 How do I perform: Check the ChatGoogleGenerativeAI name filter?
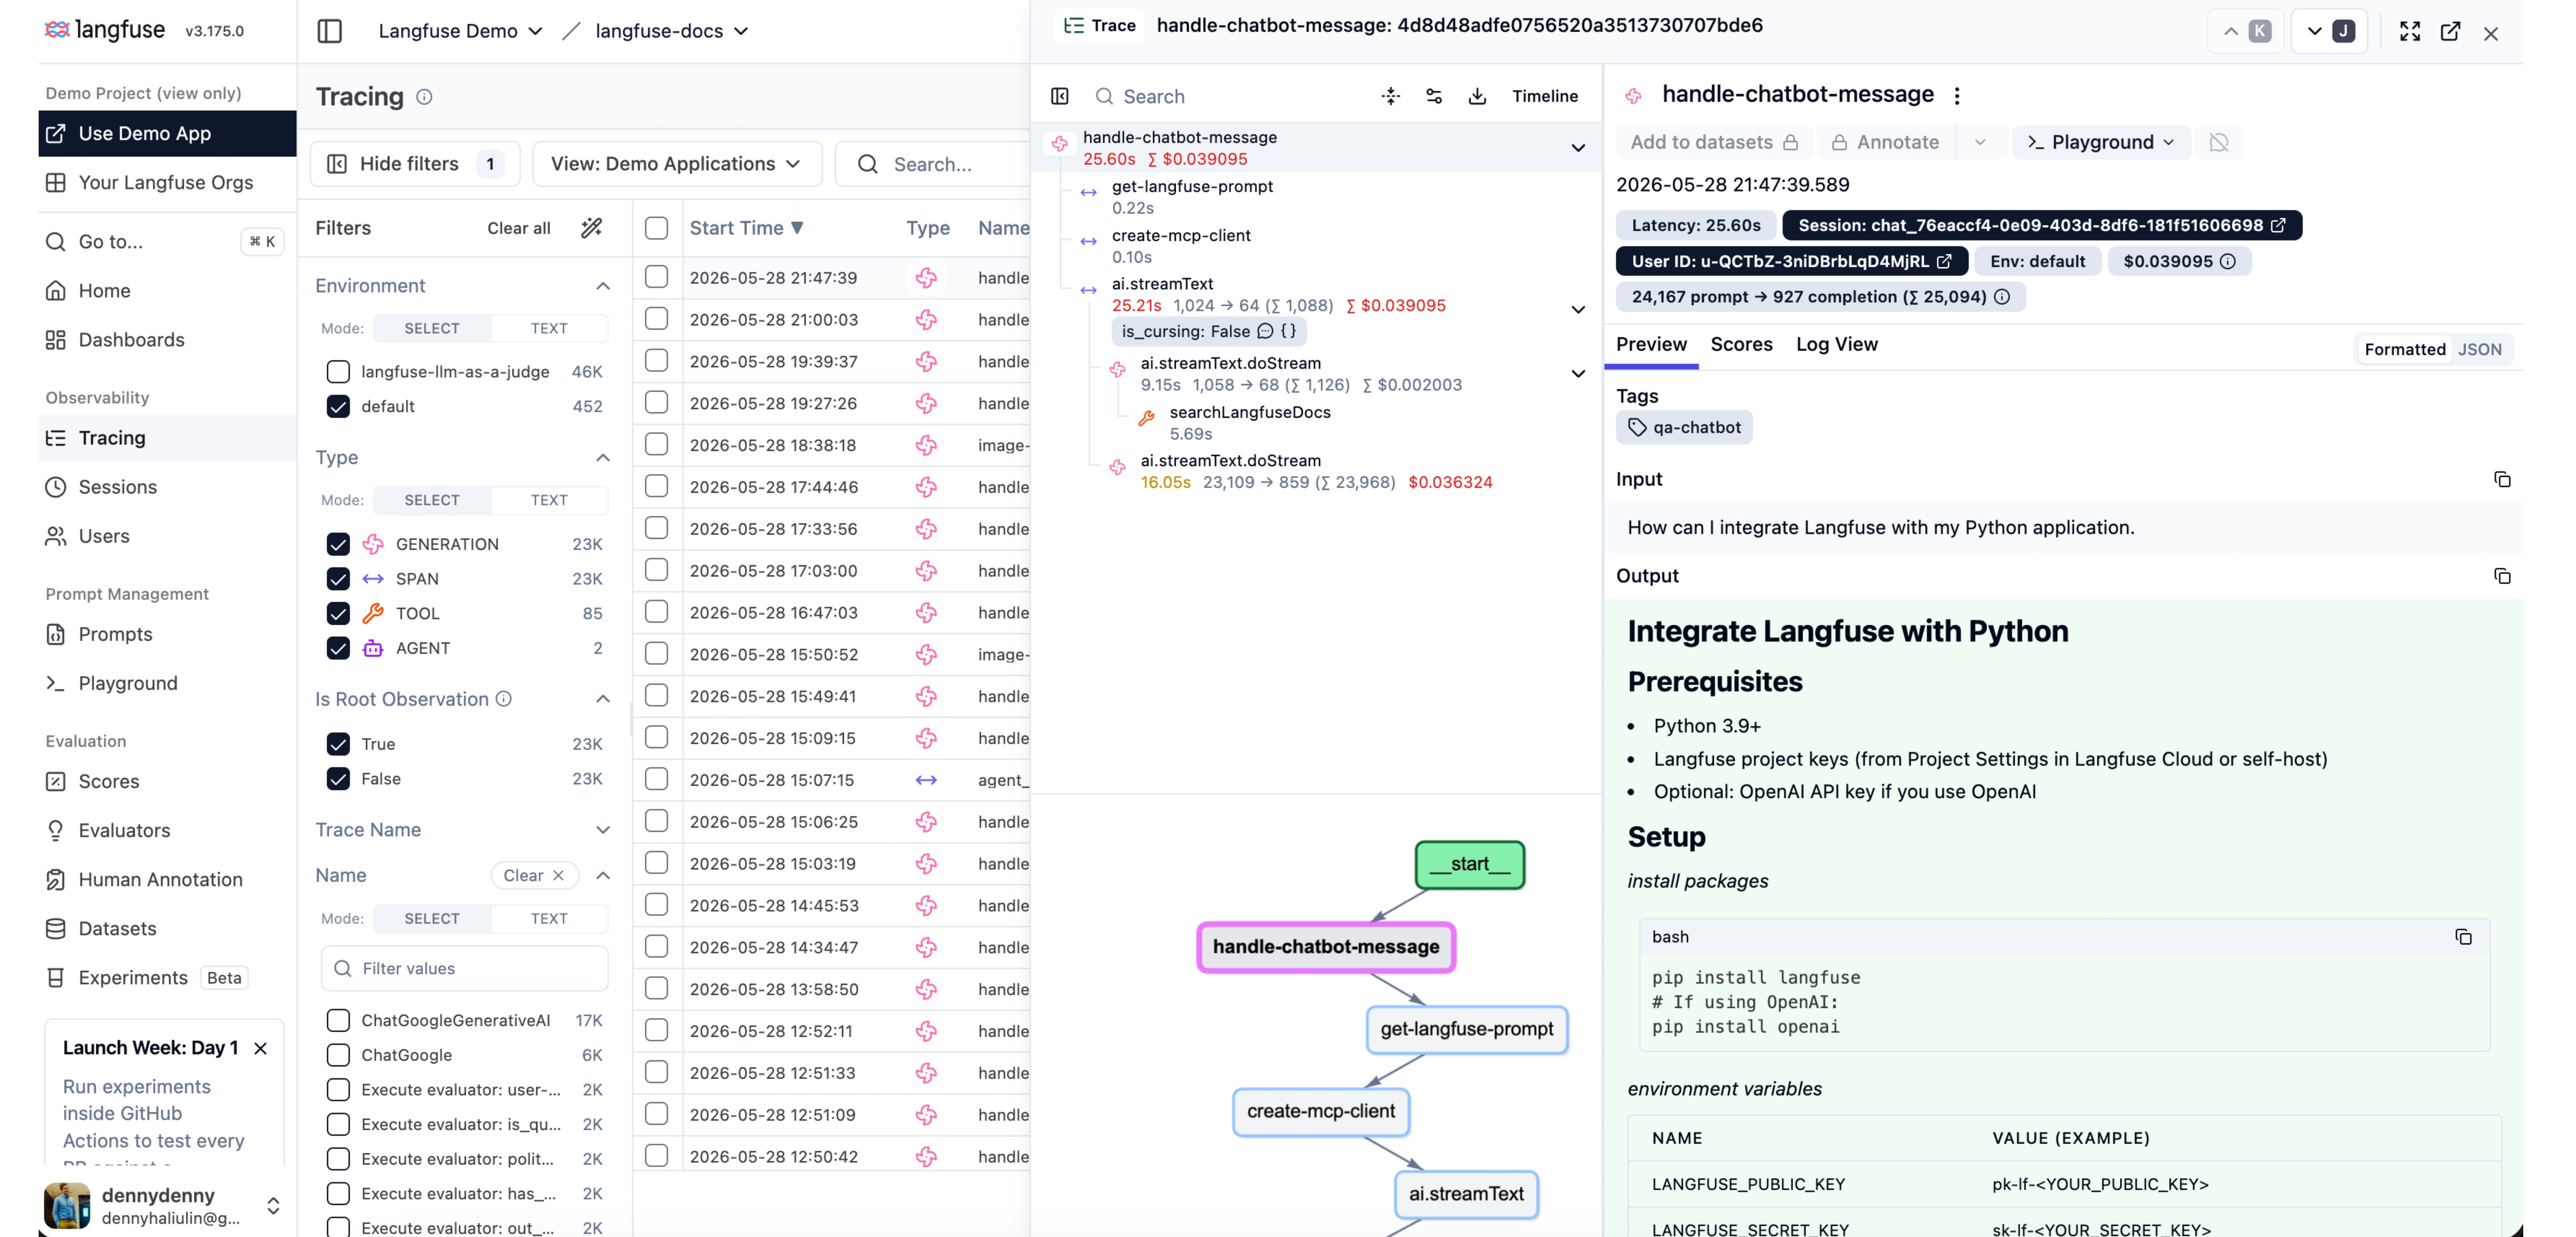click(x=338, y=1020)
